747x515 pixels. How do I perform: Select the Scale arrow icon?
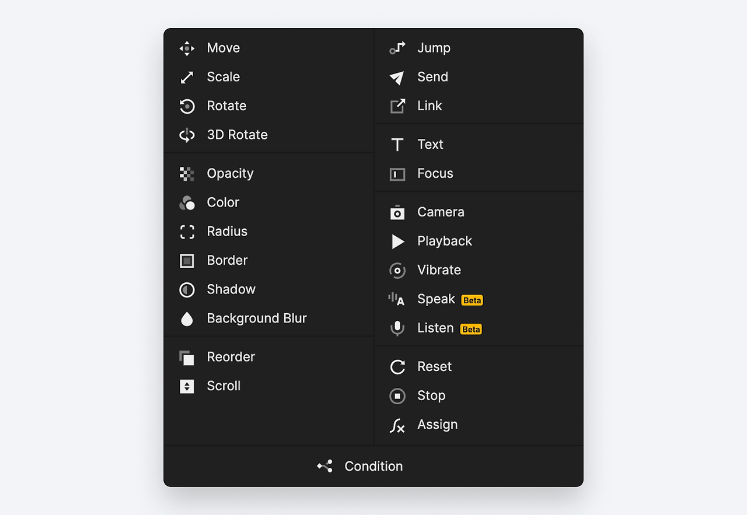tap(187, 77)
